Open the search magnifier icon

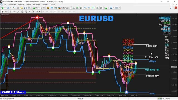[x=171, y=8]
